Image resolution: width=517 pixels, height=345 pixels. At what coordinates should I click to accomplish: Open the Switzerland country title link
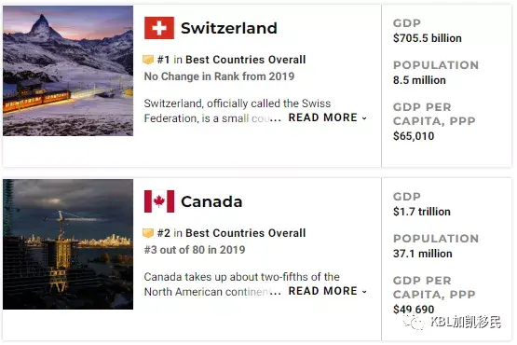coord(229,28)
